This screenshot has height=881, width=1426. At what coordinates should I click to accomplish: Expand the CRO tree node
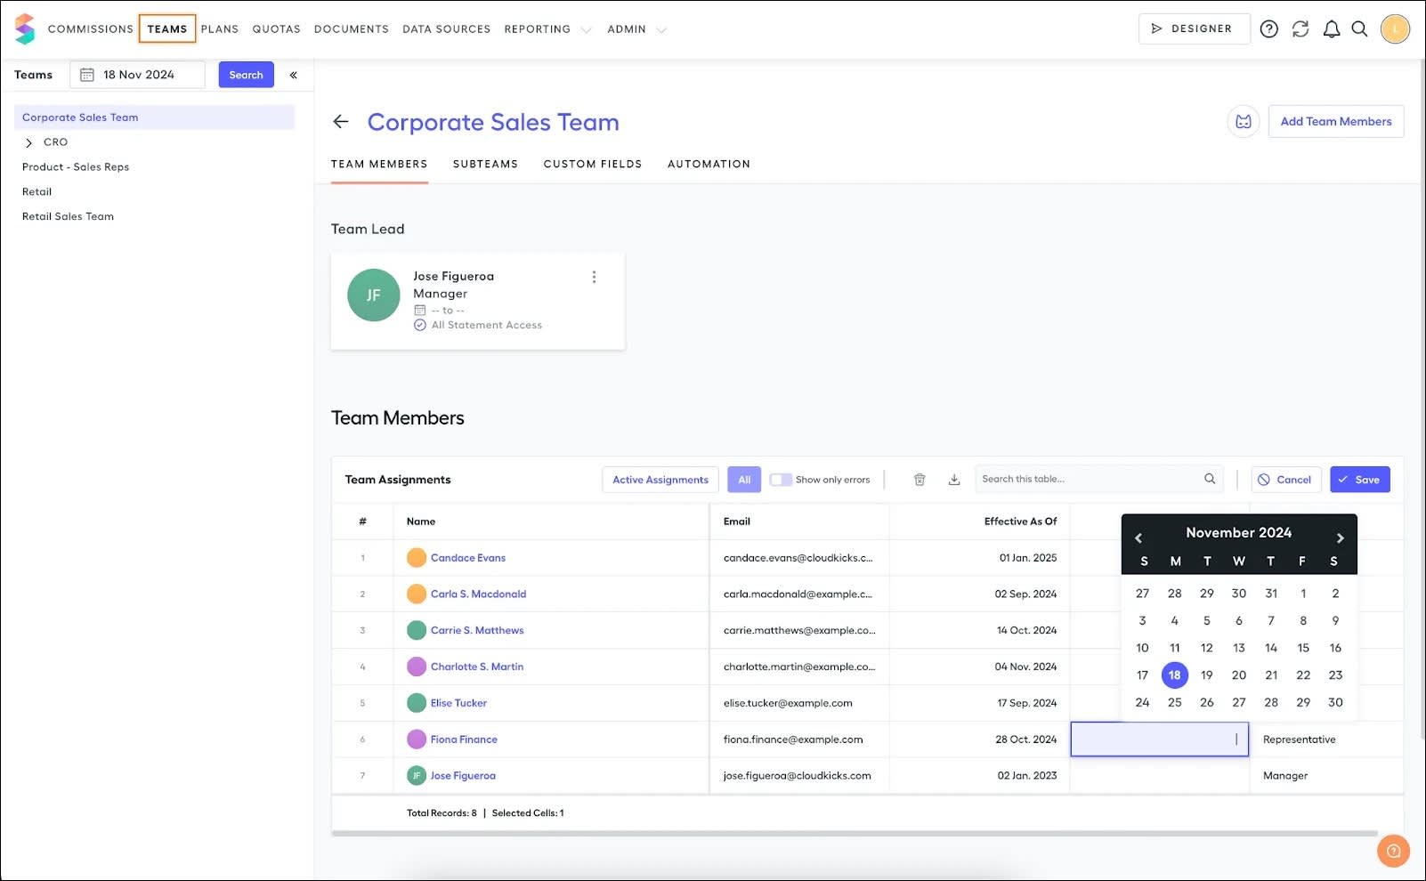coord(28,142)
